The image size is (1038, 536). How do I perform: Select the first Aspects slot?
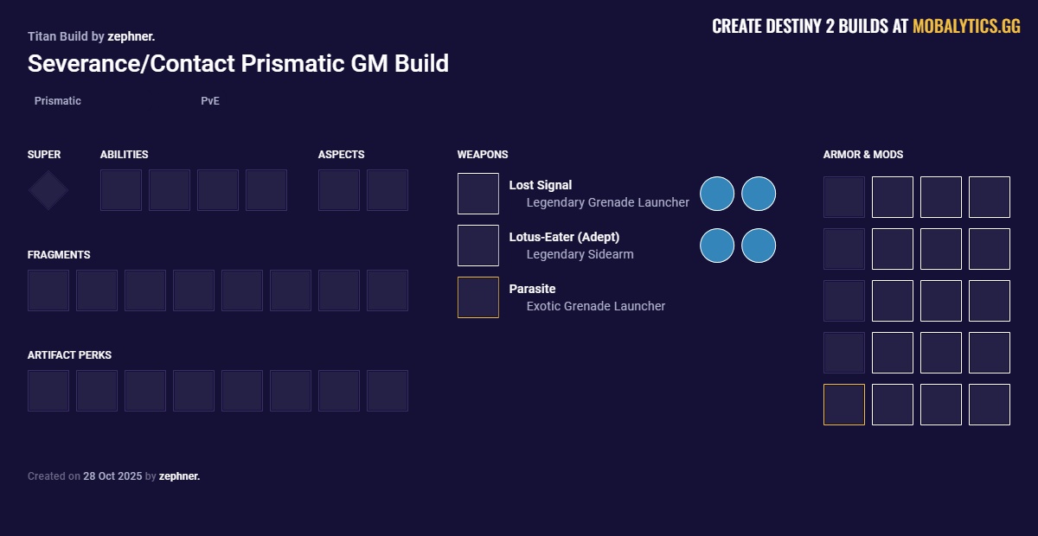click(x=339, y=189)
